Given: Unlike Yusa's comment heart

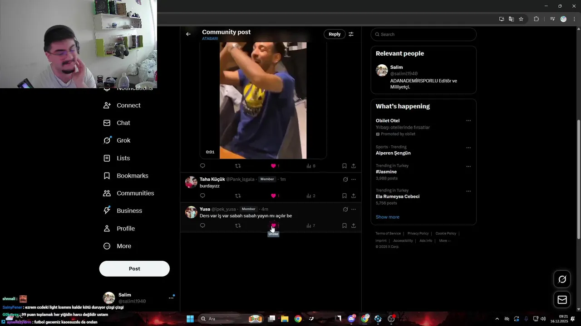Looking at the screenshot, I should (273, 225).
